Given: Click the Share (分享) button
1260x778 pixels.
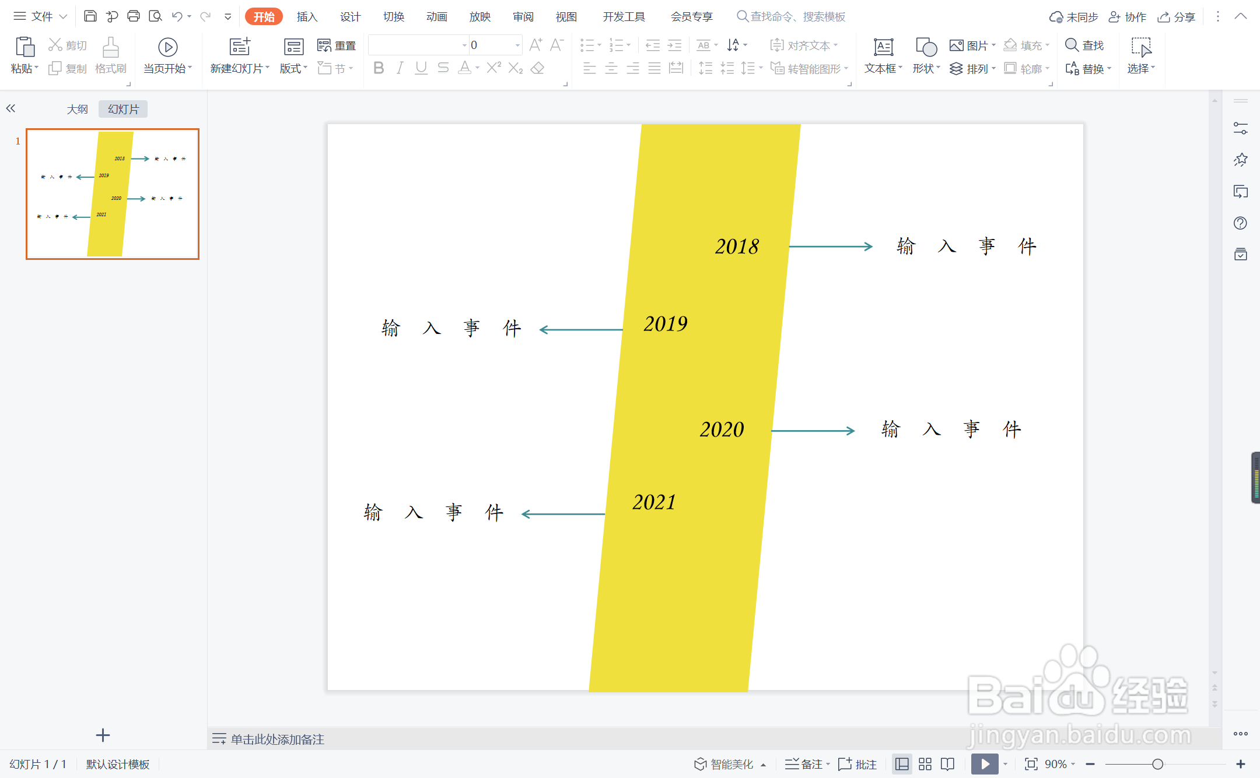Looking at the screenshot, I should click(1177, 17).
